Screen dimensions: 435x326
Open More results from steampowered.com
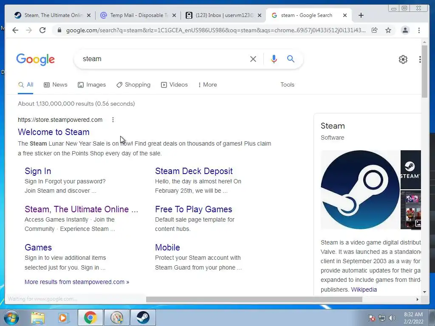pos(77,282)
